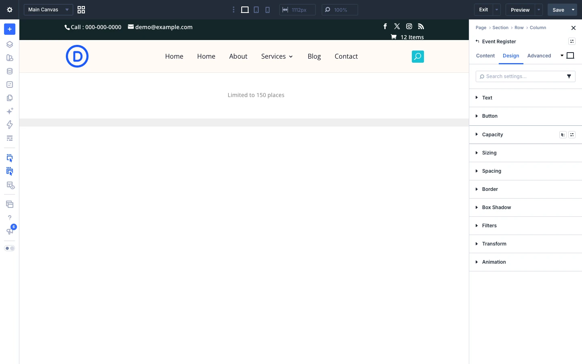Expand the Text settings group
The height and width of the screenshot is (364, 582).
pos(525,98)
